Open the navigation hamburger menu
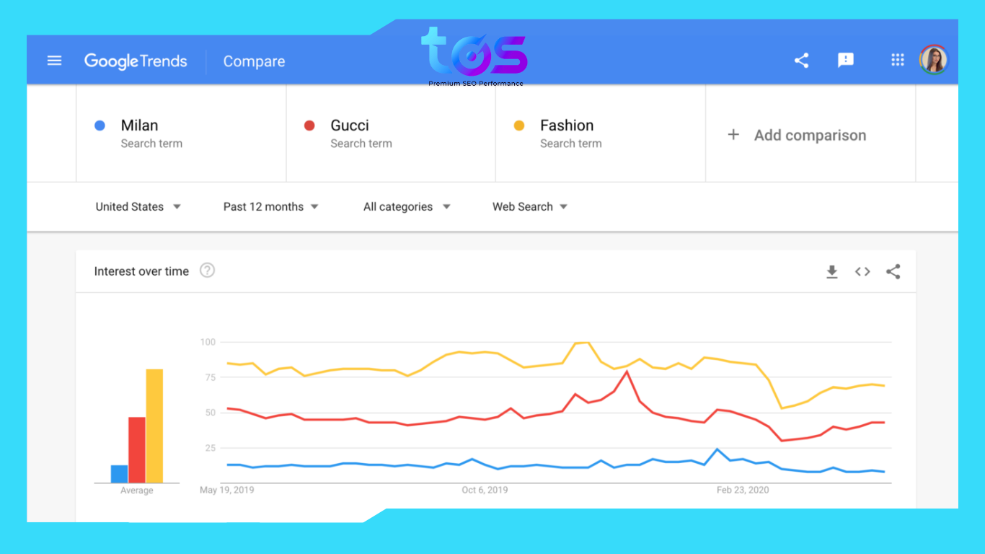The width and height of the screenshot is (985, 554). (x=54, y=61)
